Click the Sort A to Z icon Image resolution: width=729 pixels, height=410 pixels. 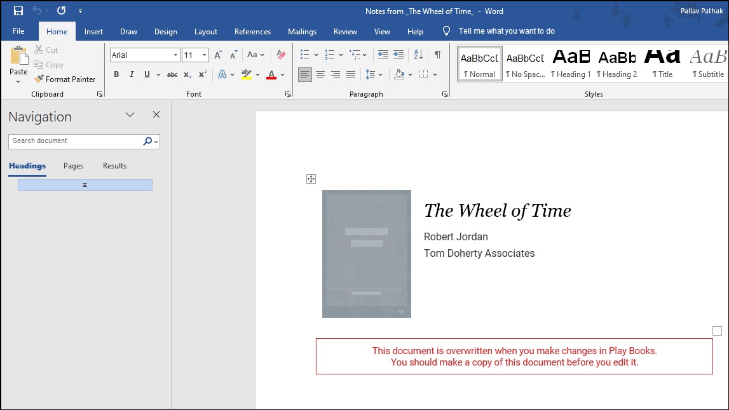pos(418,55)
